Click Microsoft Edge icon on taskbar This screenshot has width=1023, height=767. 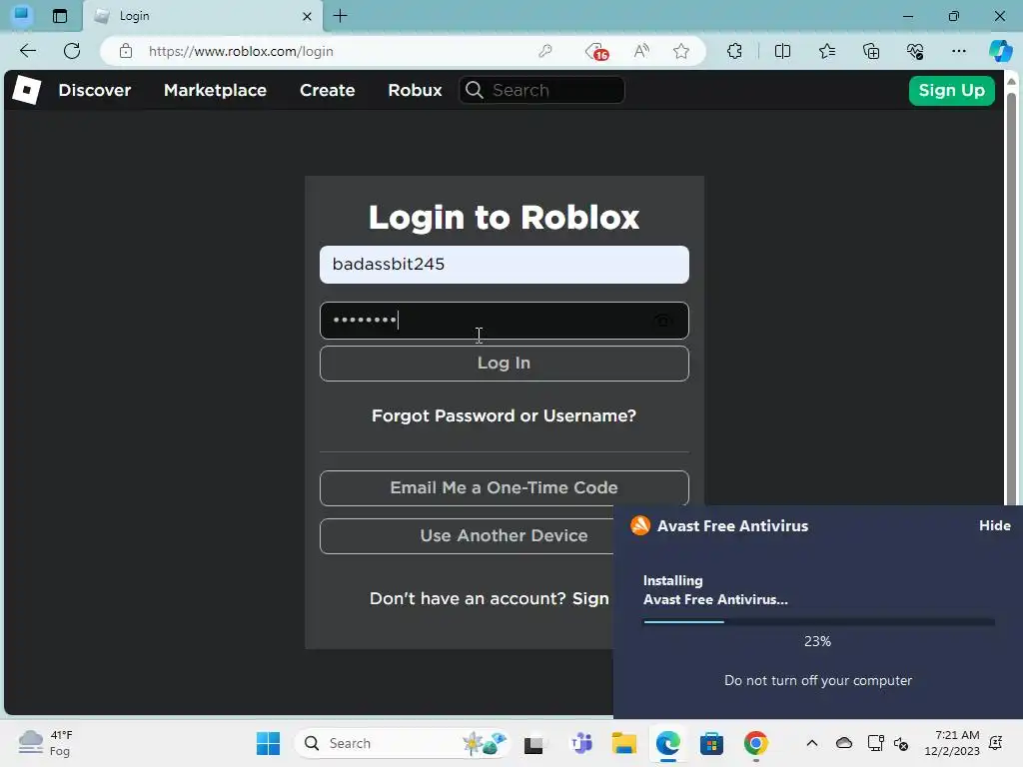coord(667,743)
